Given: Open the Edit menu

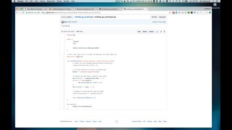Looking at the screenshot, I should pyautogui.click(x=31, y=1).
